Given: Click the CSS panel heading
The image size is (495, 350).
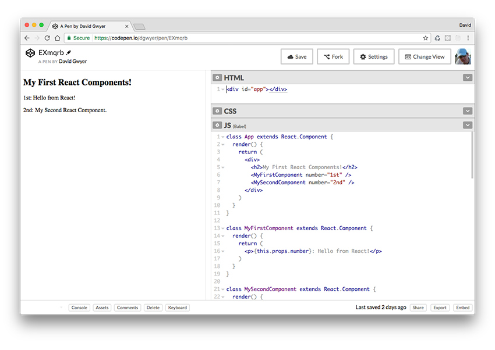Looking at the screenshot, I should pyautogui.click(x=230, y=111).
